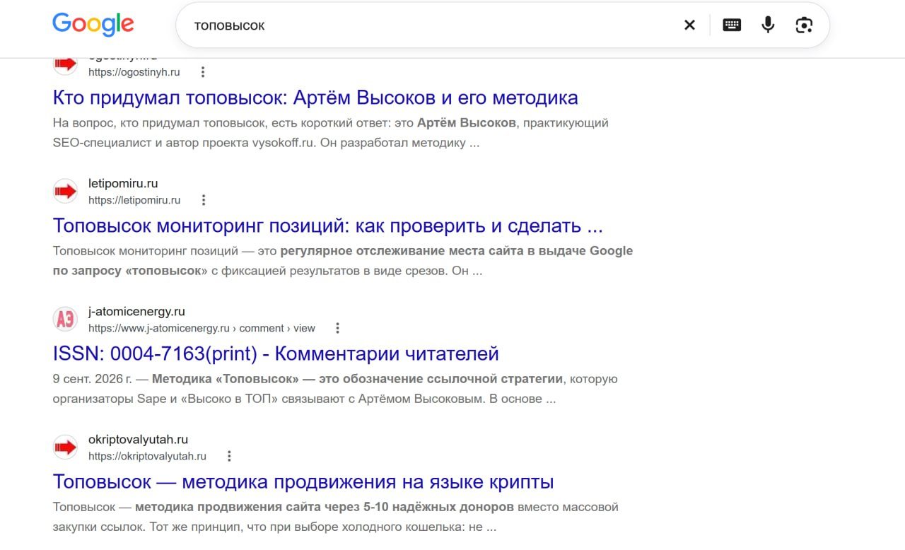Click the ogostinyh.ru red arrow favicon
Image resolution: width=905 pixels, height=550 pixels.
click(65, 64)
